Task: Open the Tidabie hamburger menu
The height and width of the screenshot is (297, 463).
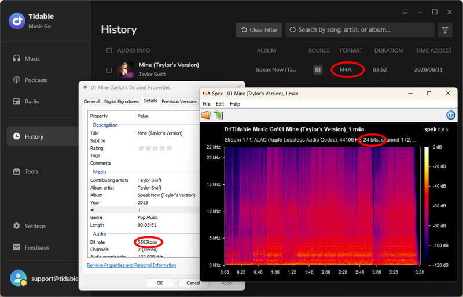Action: (x=405, y=12)
